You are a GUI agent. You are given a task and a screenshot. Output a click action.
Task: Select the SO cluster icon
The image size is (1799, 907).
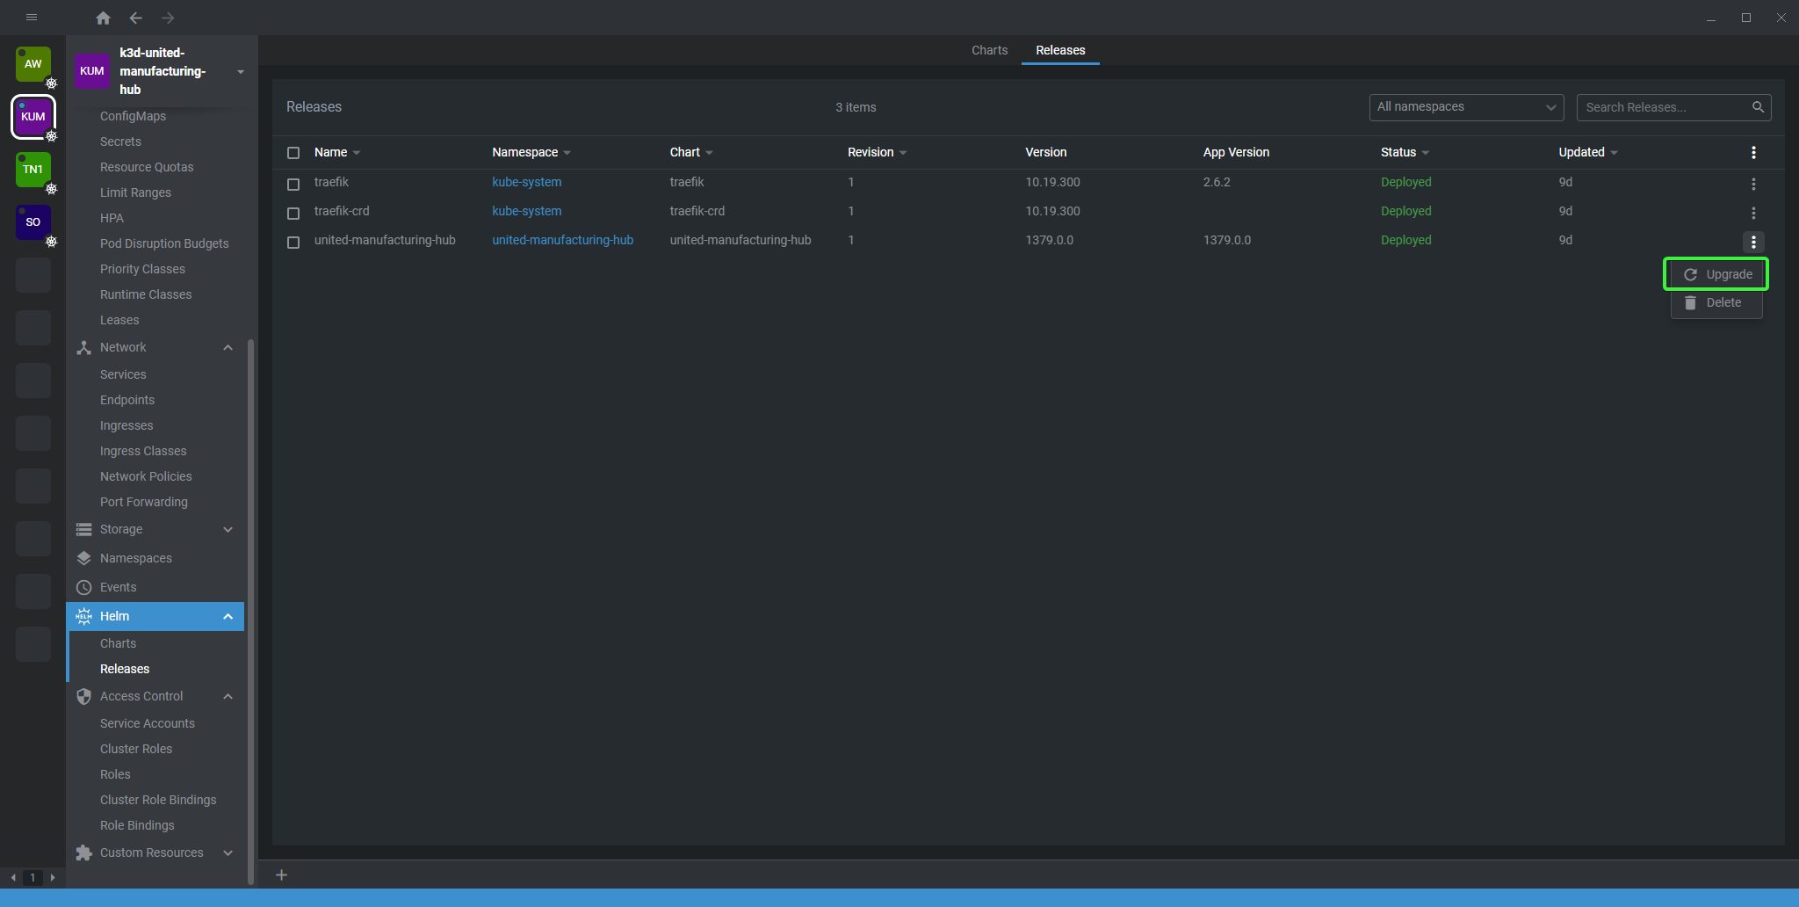coord(33,222)
